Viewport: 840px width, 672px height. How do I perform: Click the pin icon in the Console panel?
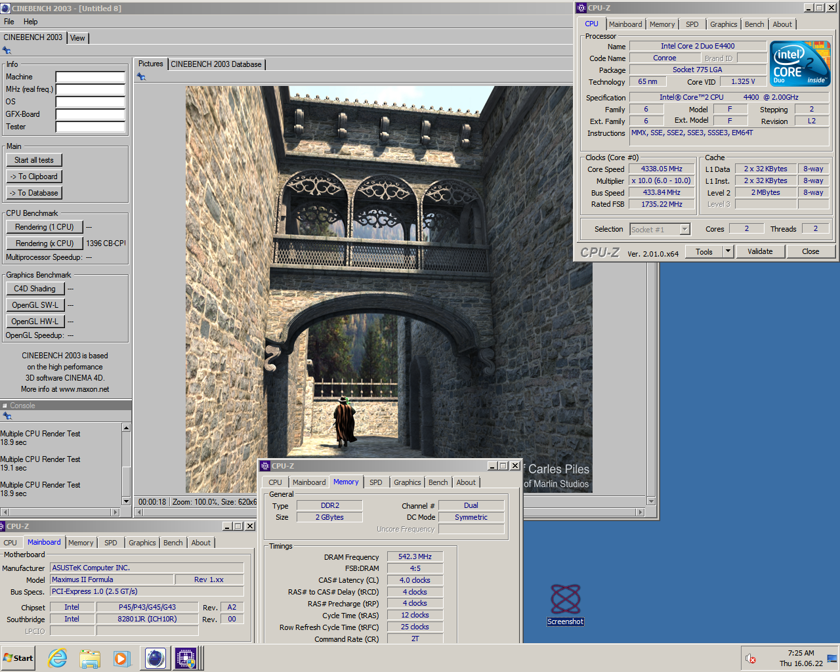pyautogui.click(x=7, y=416)
